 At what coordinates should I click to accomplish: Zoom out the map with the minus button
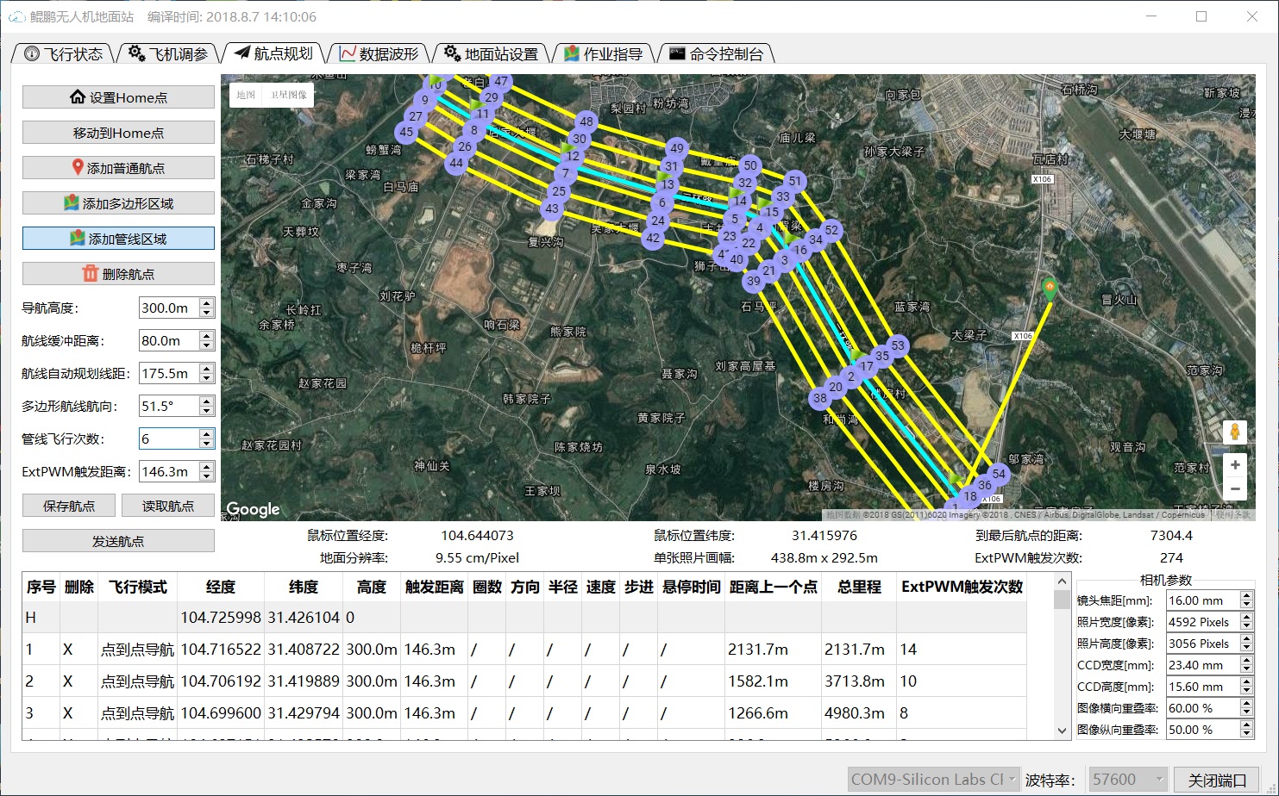pos(1235,488)
